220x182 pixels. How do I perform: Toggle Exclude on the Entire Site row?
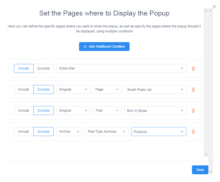coord(44,68)
